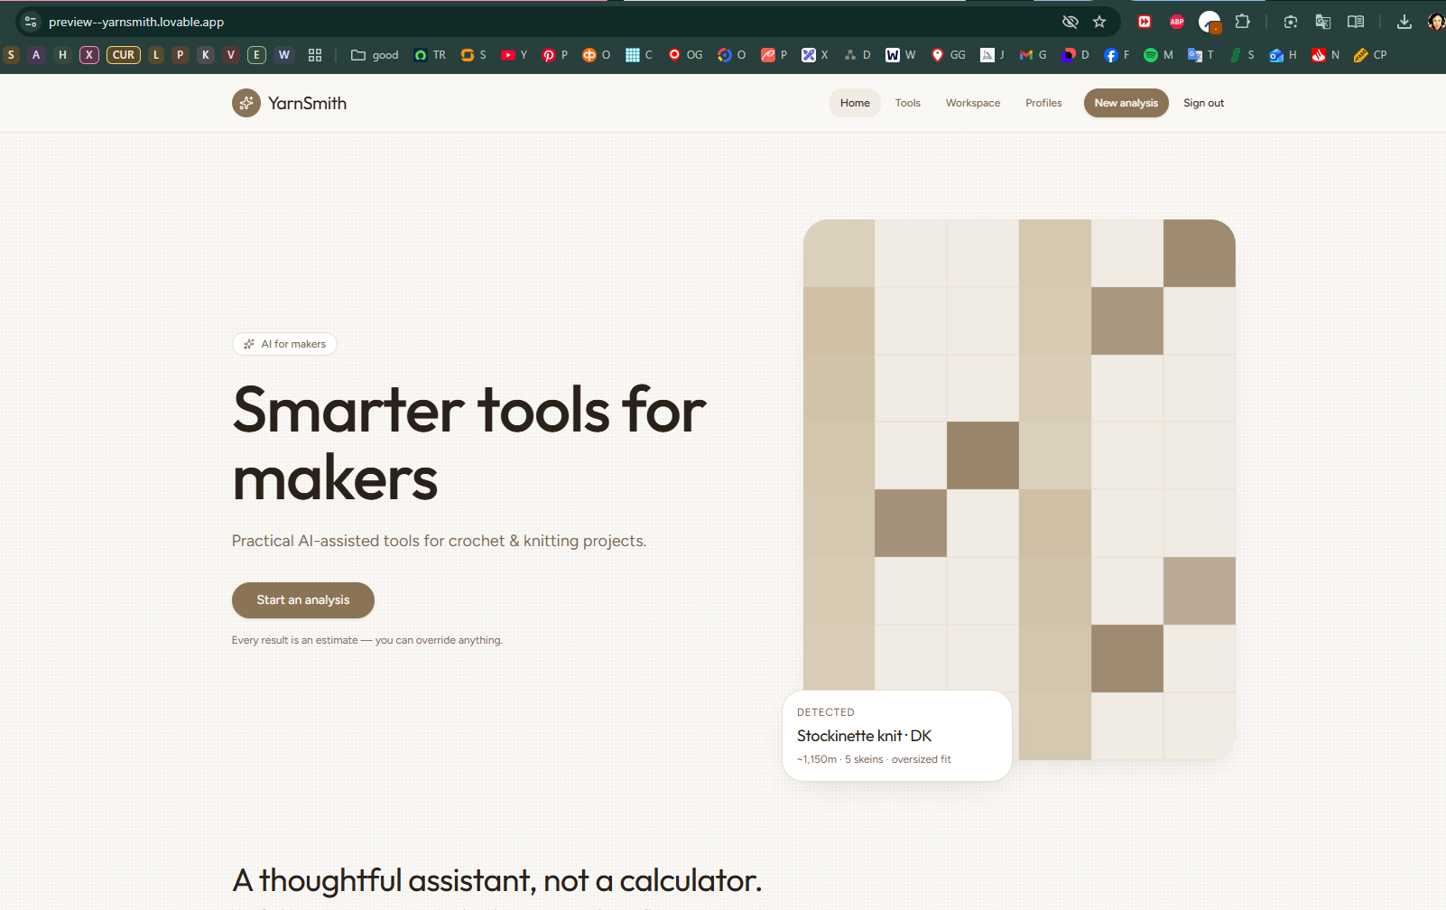Open the bookmark grid apps icon
The height and width of the screenshot is (910, 1446).
click(x=315, y=55)
